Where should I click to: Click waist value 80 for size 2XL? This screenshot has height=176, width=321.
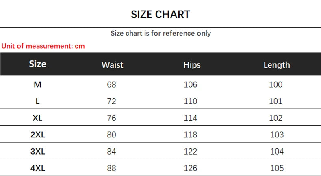112,135
